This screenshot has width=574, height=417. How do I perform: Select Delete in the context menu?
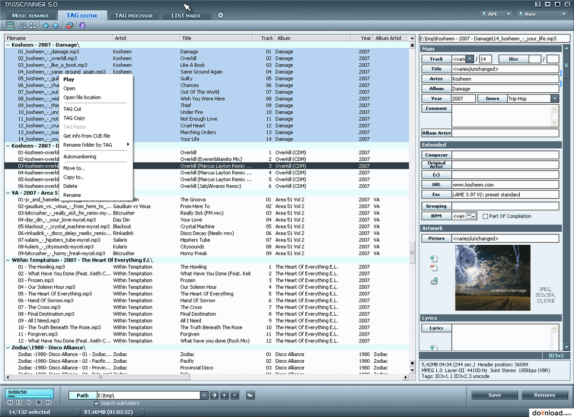(70, 186)
